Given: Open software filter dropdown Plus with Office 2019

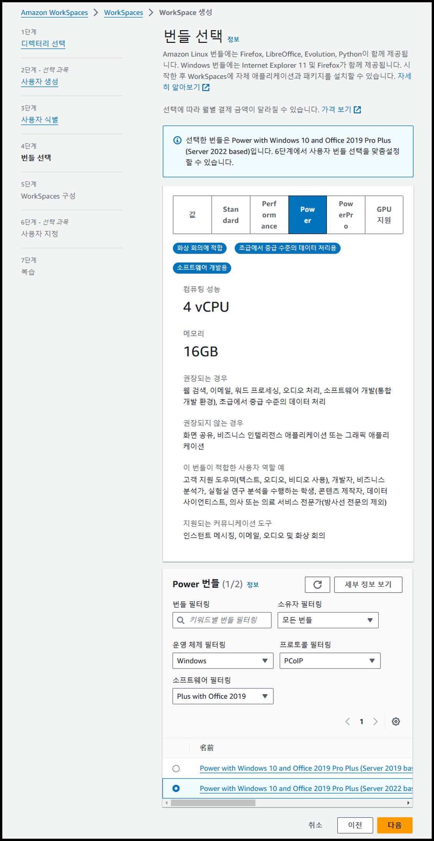Looking at the screenshot, I should pyautogui.click(x=223, y=696).
